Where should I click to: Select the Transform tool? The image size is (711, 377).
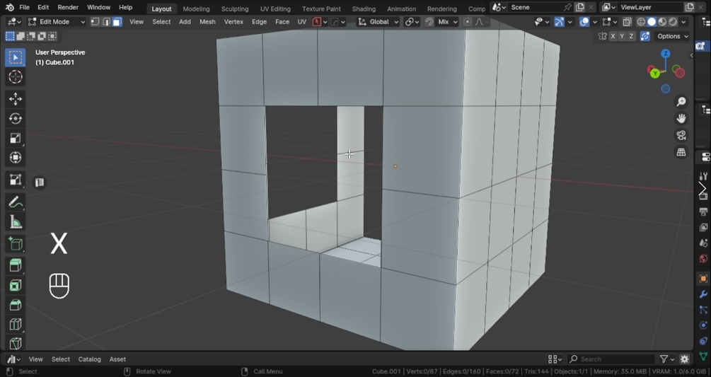(x=16, y=158)
